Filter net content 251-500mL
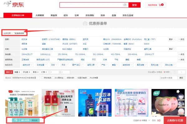Screen dimensions: 187x124 click(63, 54)
